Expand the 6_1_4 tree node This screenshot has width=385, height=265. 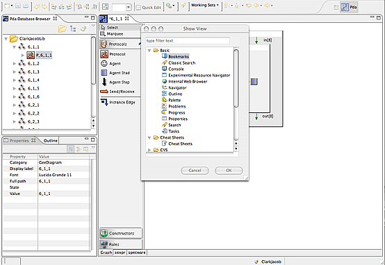click(14, 80)
